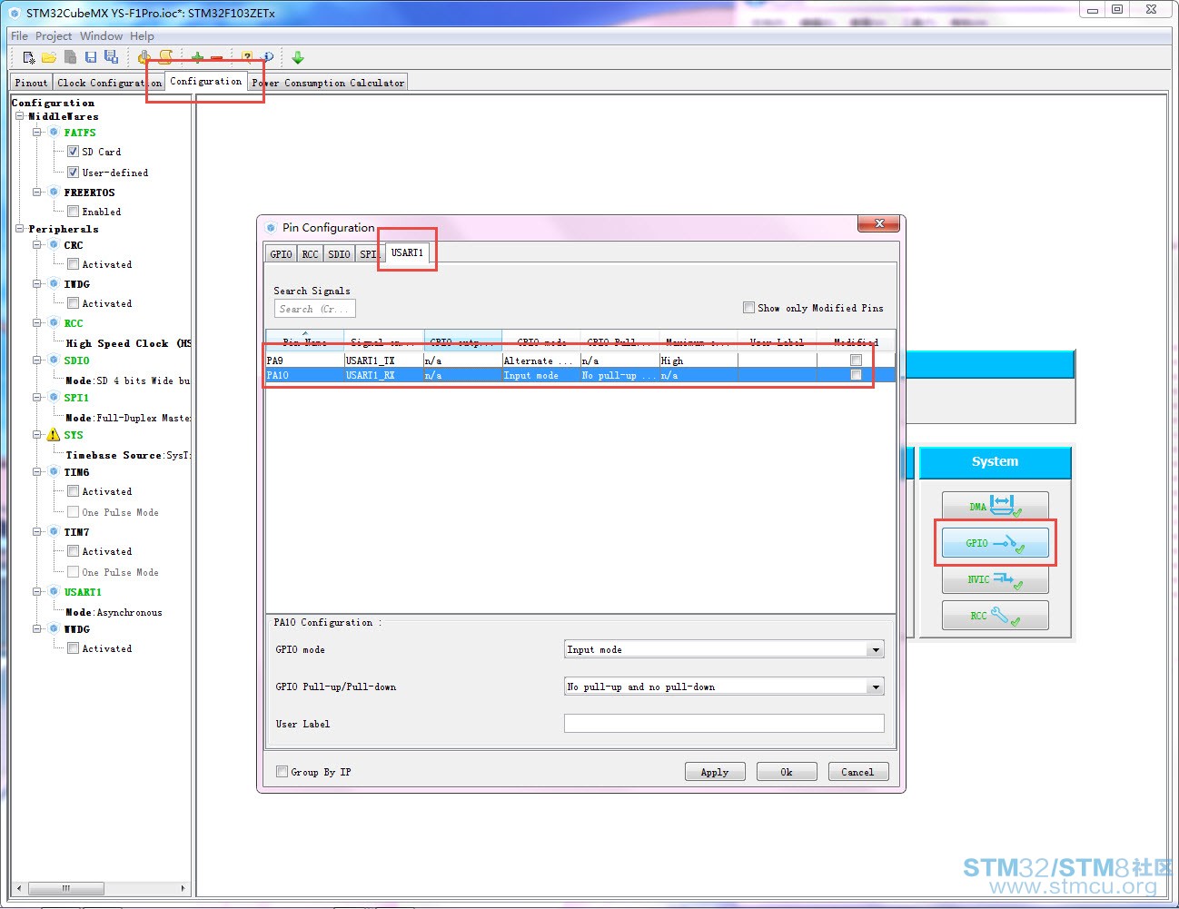Click the Cancel button

click(857, 772)
